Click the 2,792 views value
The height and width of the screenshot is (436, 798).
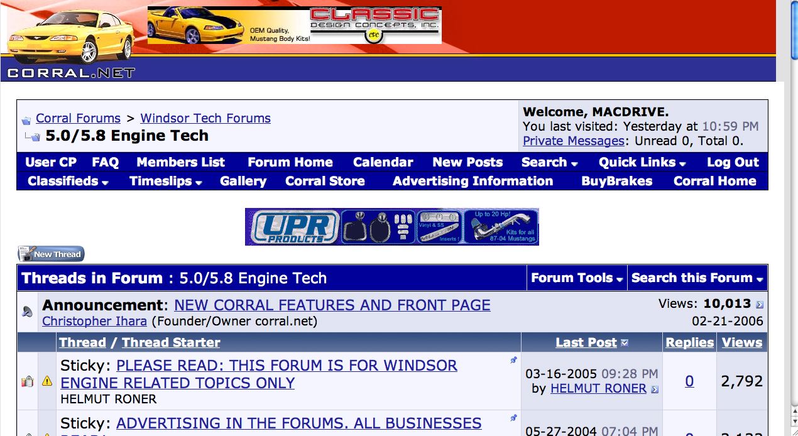pos(742,381)
